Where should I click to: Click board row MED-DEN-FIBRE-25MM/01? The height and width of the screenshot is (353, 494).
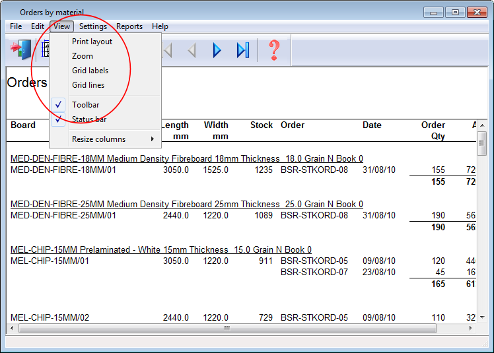click(x=63, y=215)
